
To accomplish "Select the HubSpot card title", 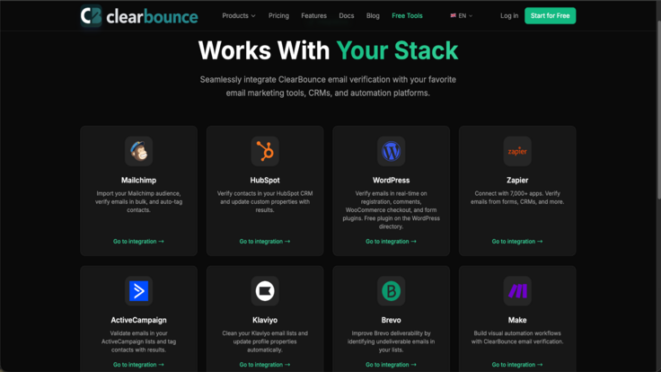I will pos(265,180).
